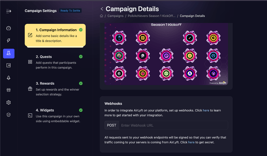Click 'here' link to learn about webhooks

[206, 111]
